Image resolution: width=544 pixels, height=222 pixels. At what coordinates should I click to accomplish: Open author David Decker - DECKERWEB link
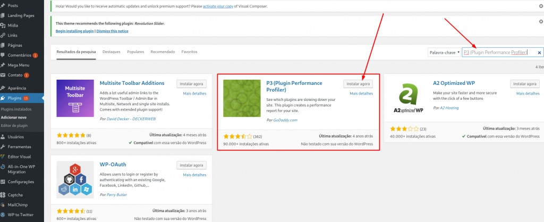tap(132, 118)
